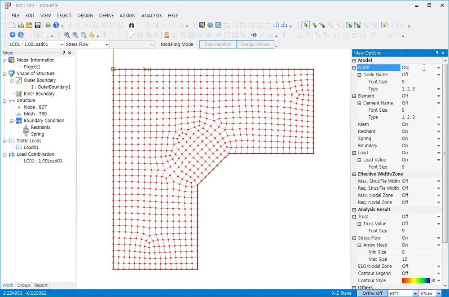Open an existing file with folder icon
Viewport: 449px width, 297px height.
coord(29,26)
